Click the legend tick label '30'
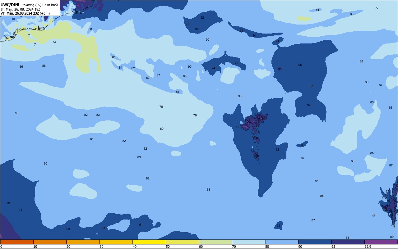Screen dimensions: 398x249 tap(101, 247)
